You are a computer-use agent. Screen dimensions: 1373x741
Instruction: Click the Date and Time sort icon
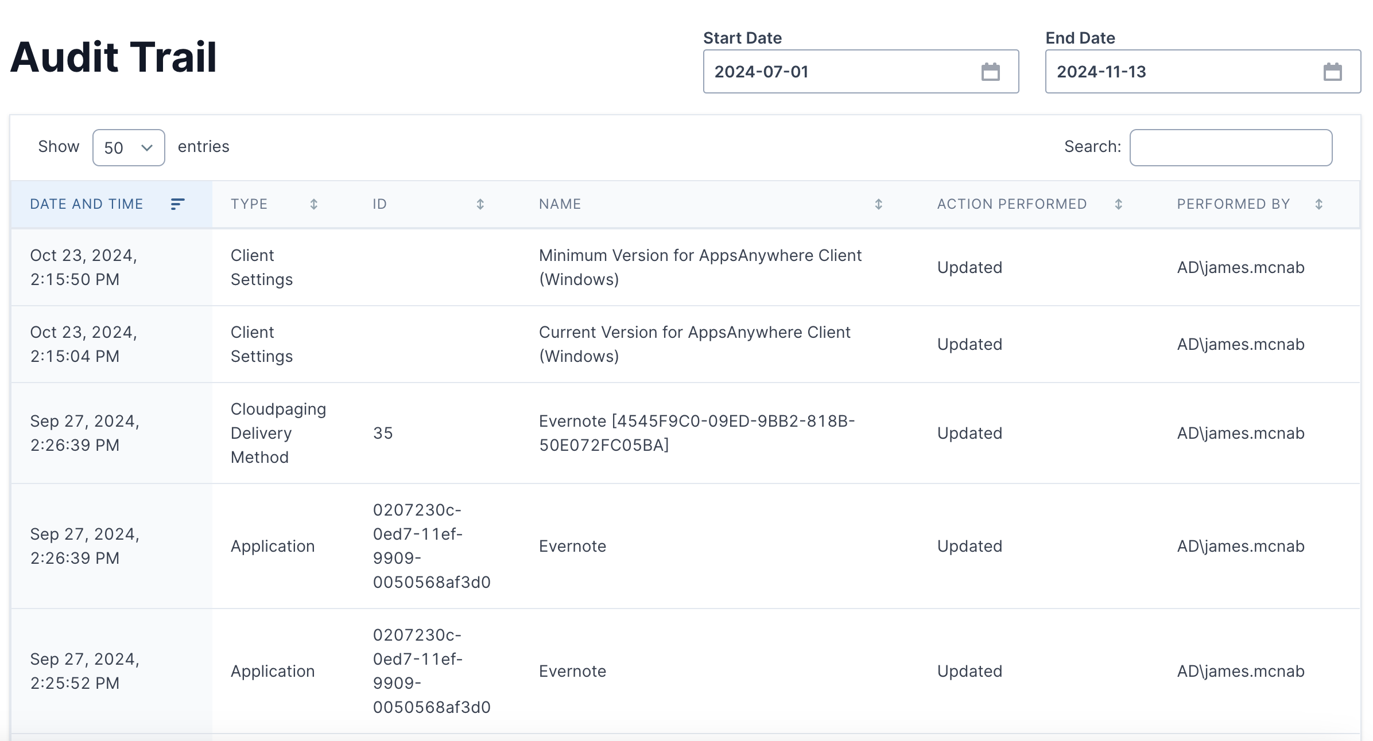tap(177, 204)
